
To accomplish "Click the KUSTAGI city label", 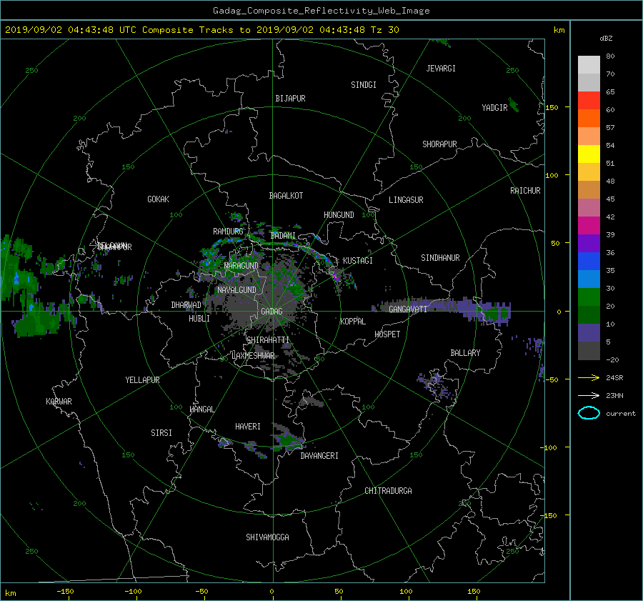I will [358, 261].
